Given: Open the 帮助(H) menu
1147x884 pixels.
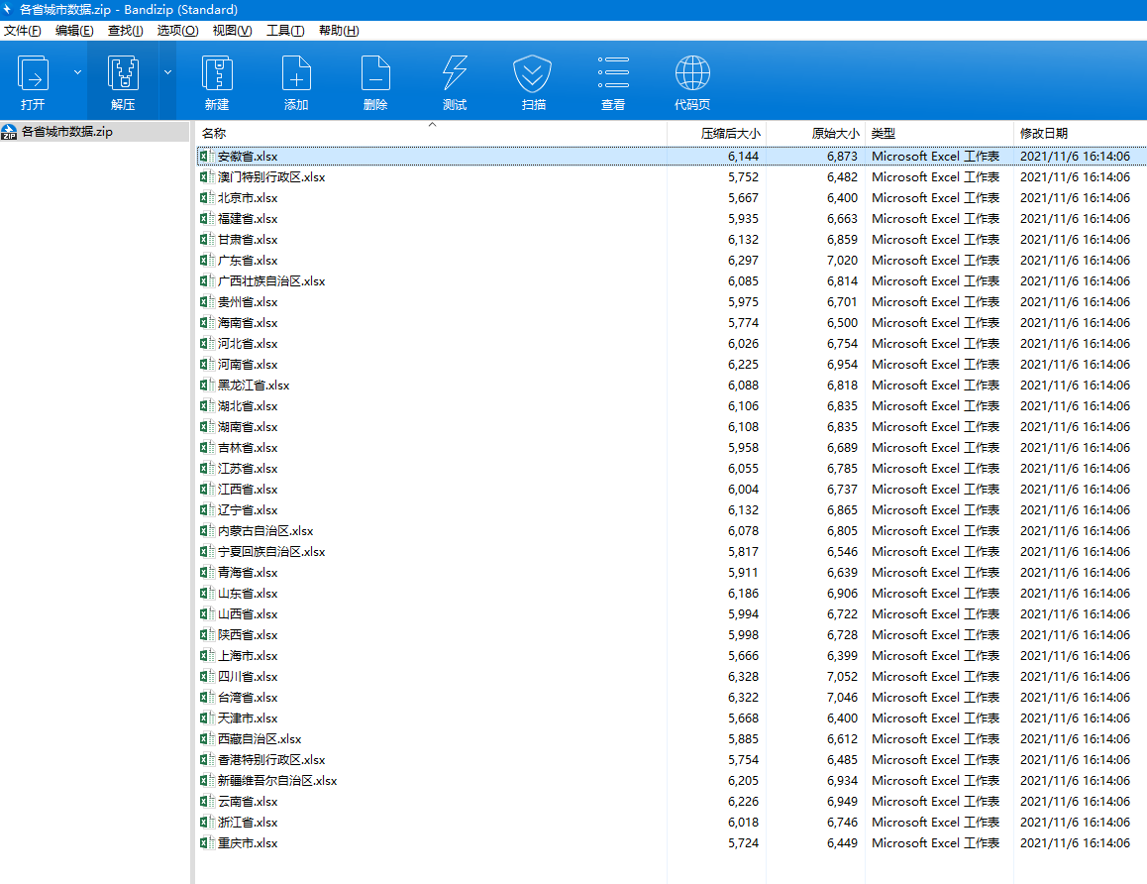Looking at the screenshot, I should [339, 30].
